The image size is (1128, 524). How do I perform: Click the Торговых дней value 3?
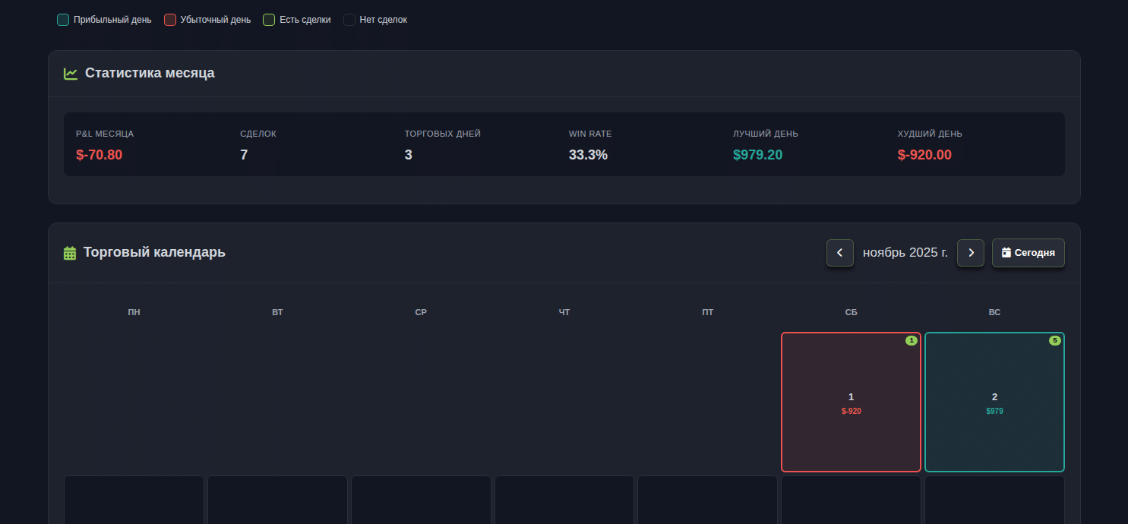pyautogui.click(x=409, y=155)
